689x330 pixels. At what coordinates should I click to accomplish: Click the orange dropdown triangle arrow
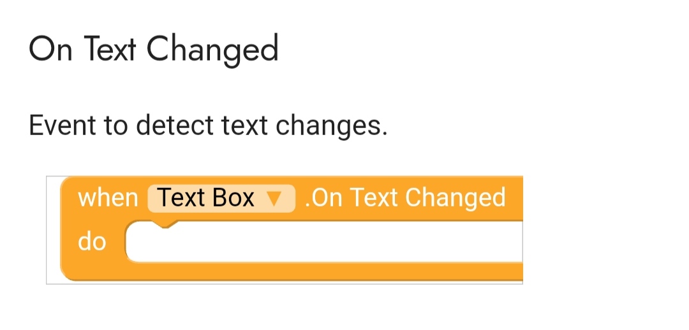pos(273,199)
